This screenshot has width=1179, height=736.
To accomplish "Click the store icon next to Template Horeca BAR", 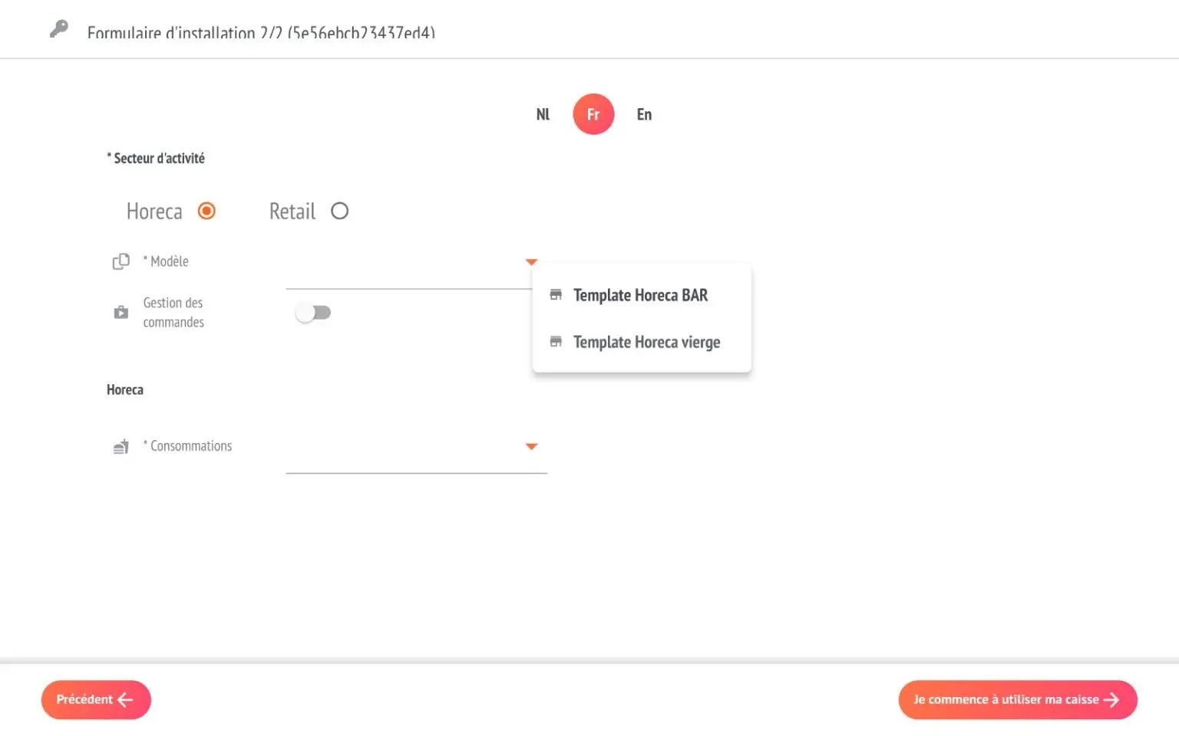I will [x=556, y=295].
